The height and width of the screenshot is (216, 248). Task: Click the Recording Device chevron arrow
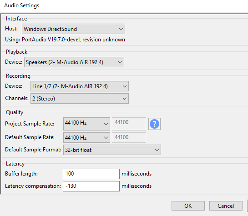click(125, 86)
